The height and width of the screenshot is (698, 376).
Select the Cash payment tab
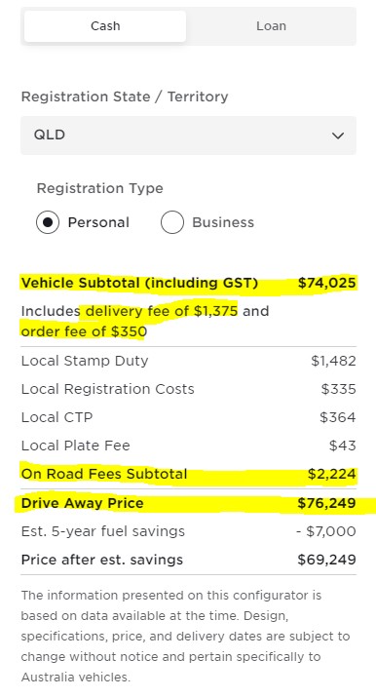coord(105,26)
